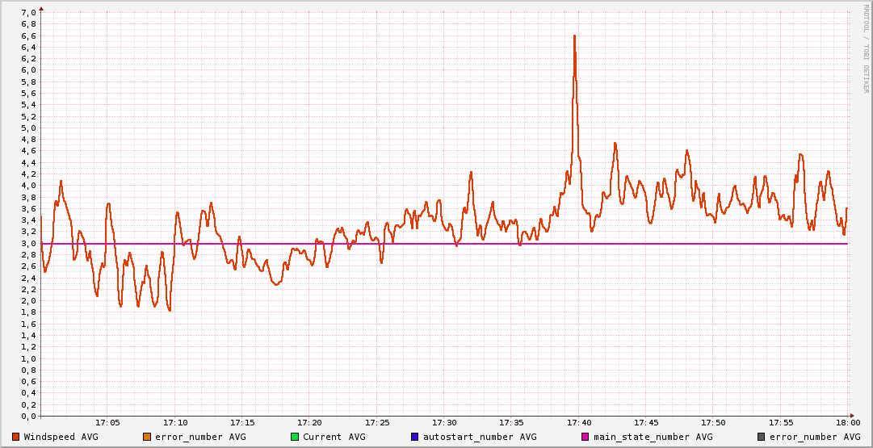Click the 0,0 label at the y-axis bottom
This screenshot has height=448, width=873.
pos(28,417)
